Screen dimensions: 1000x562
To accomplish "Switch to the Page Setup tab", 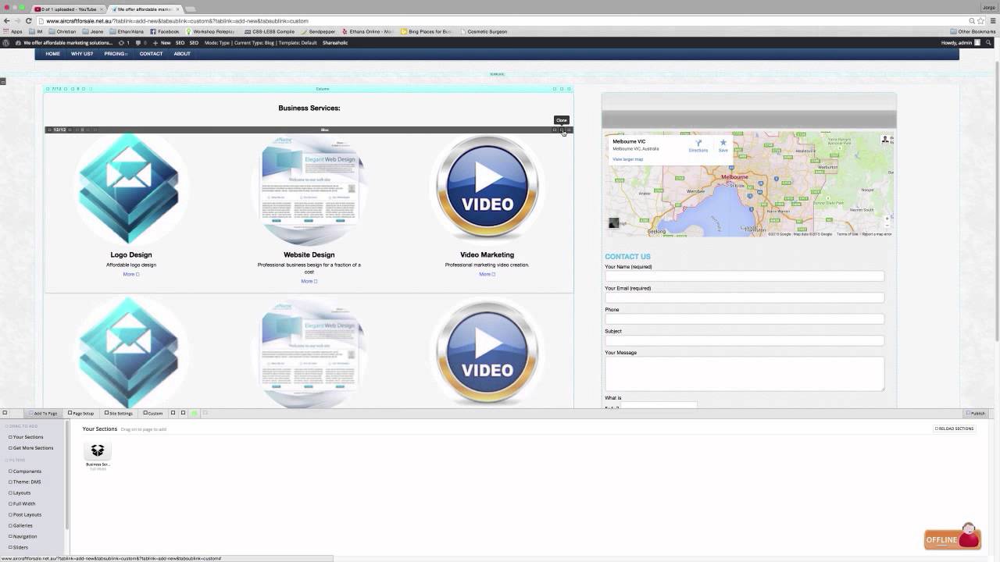I will pyautogui.click(x=80, y=413).
